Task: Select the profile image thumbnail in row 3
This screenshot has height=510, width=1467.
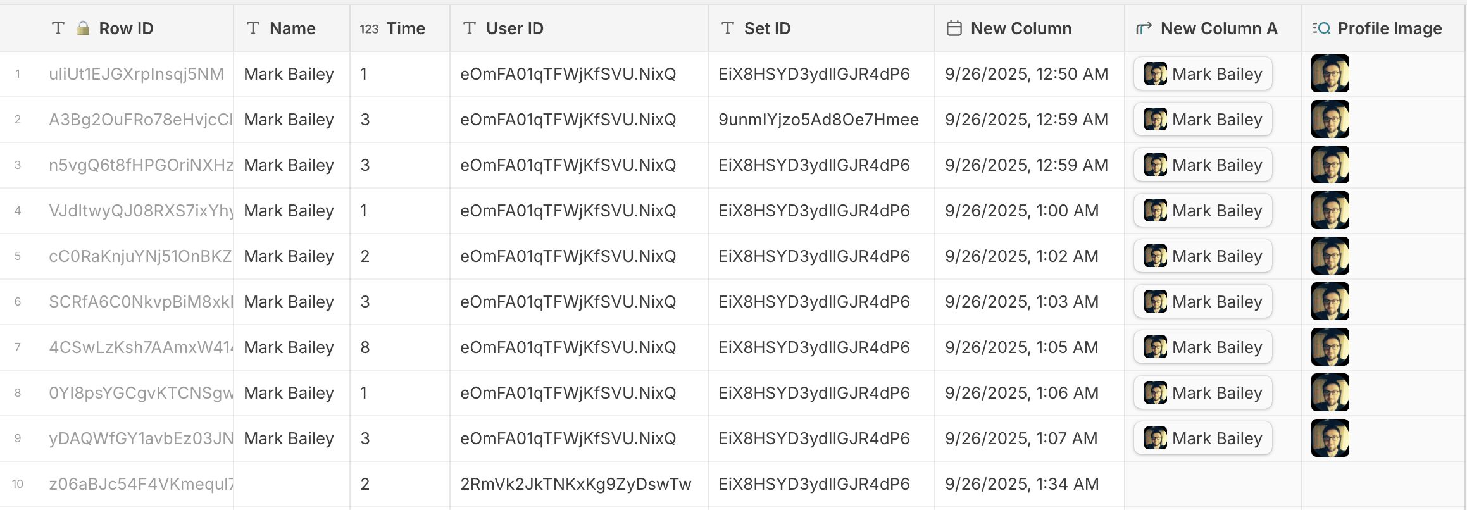Action: point(1330,165)
